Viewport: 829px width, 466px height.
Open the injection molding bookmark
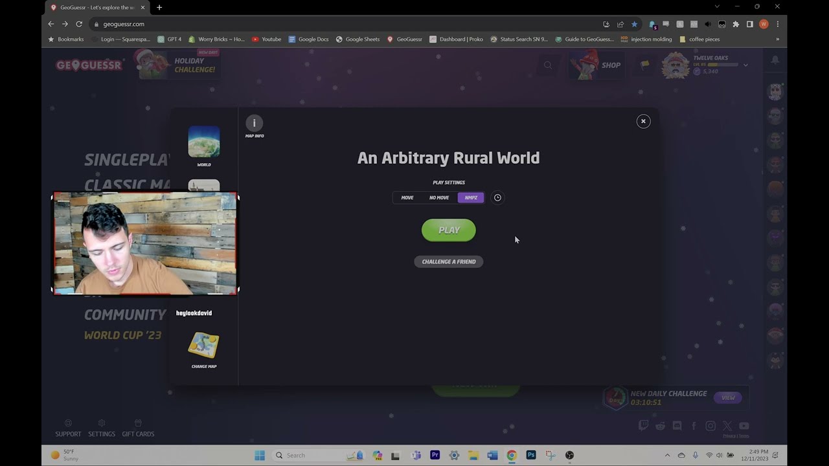click(x=646, y=39)
